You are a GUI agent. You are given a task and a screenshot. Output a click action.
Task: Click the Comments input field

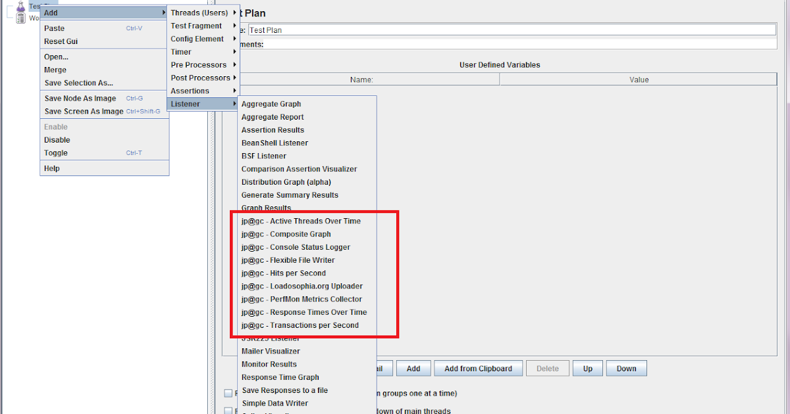(x=520, y=44)
